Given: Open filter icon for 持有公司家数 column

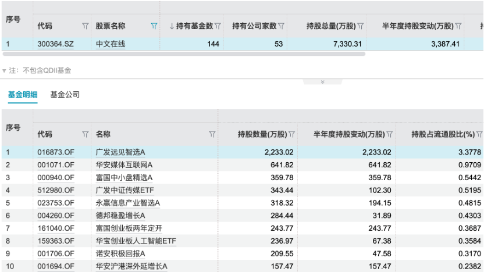Looking at the screenshot, I should click(x=281, y=26).
